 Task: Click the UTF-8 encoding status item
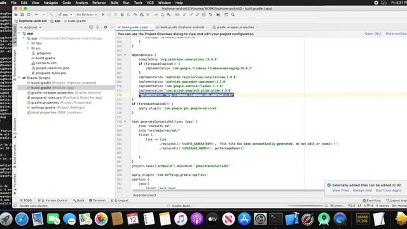[369, 205]
